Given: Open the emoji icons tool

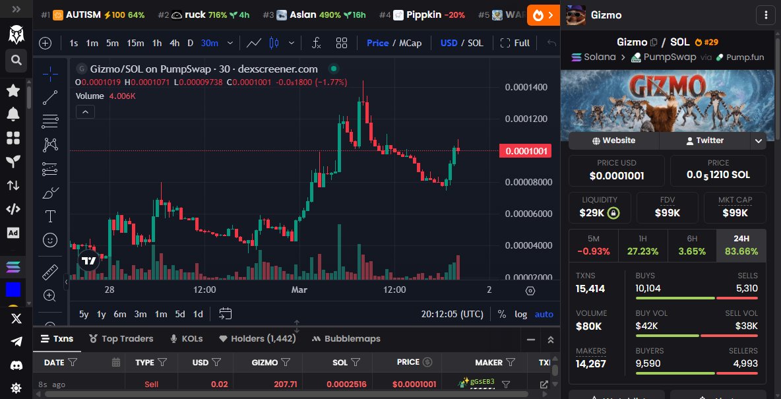Looking at the screenshot, I should (50, 240).
